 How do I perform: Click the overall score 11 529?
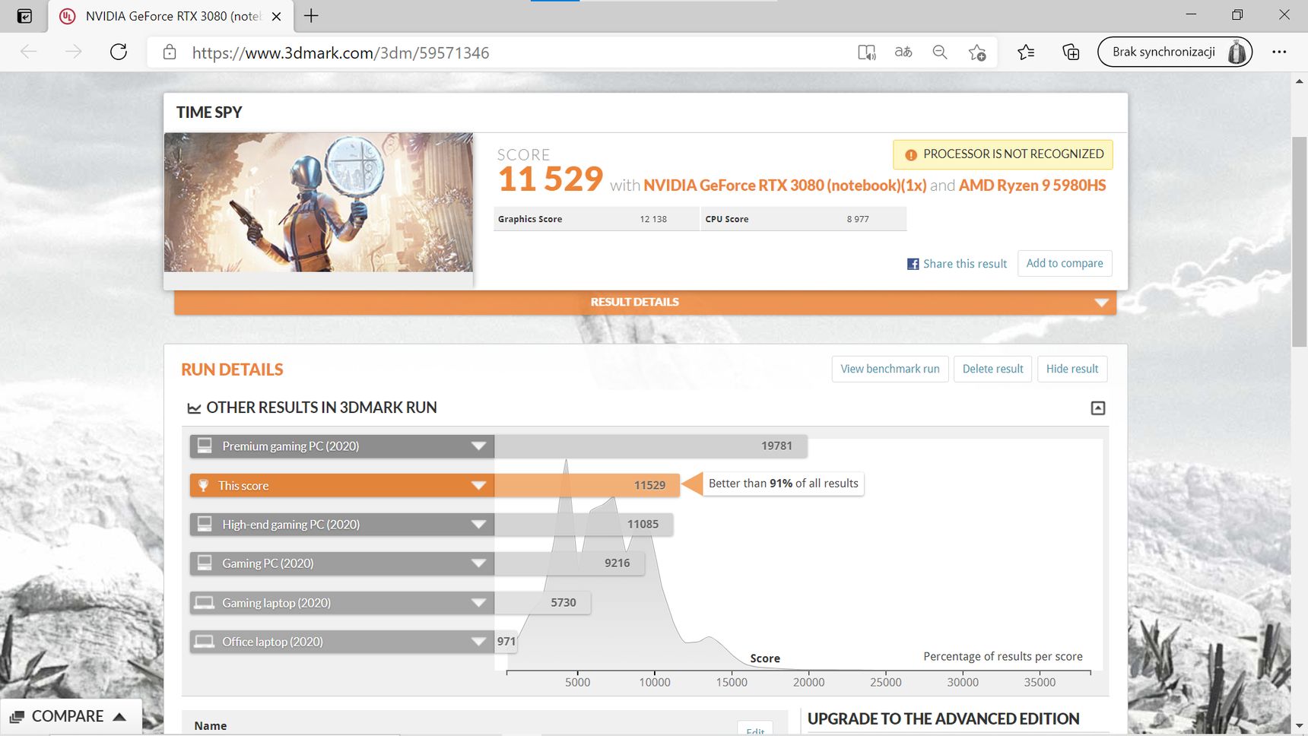tap(551, 179)
